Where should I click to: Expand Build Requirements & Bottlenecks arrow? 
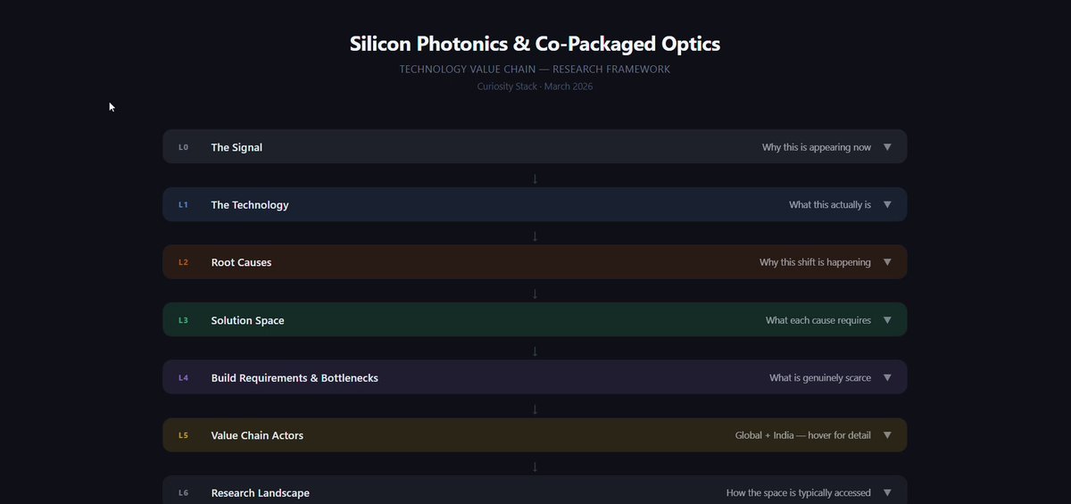tap(887, 377)
